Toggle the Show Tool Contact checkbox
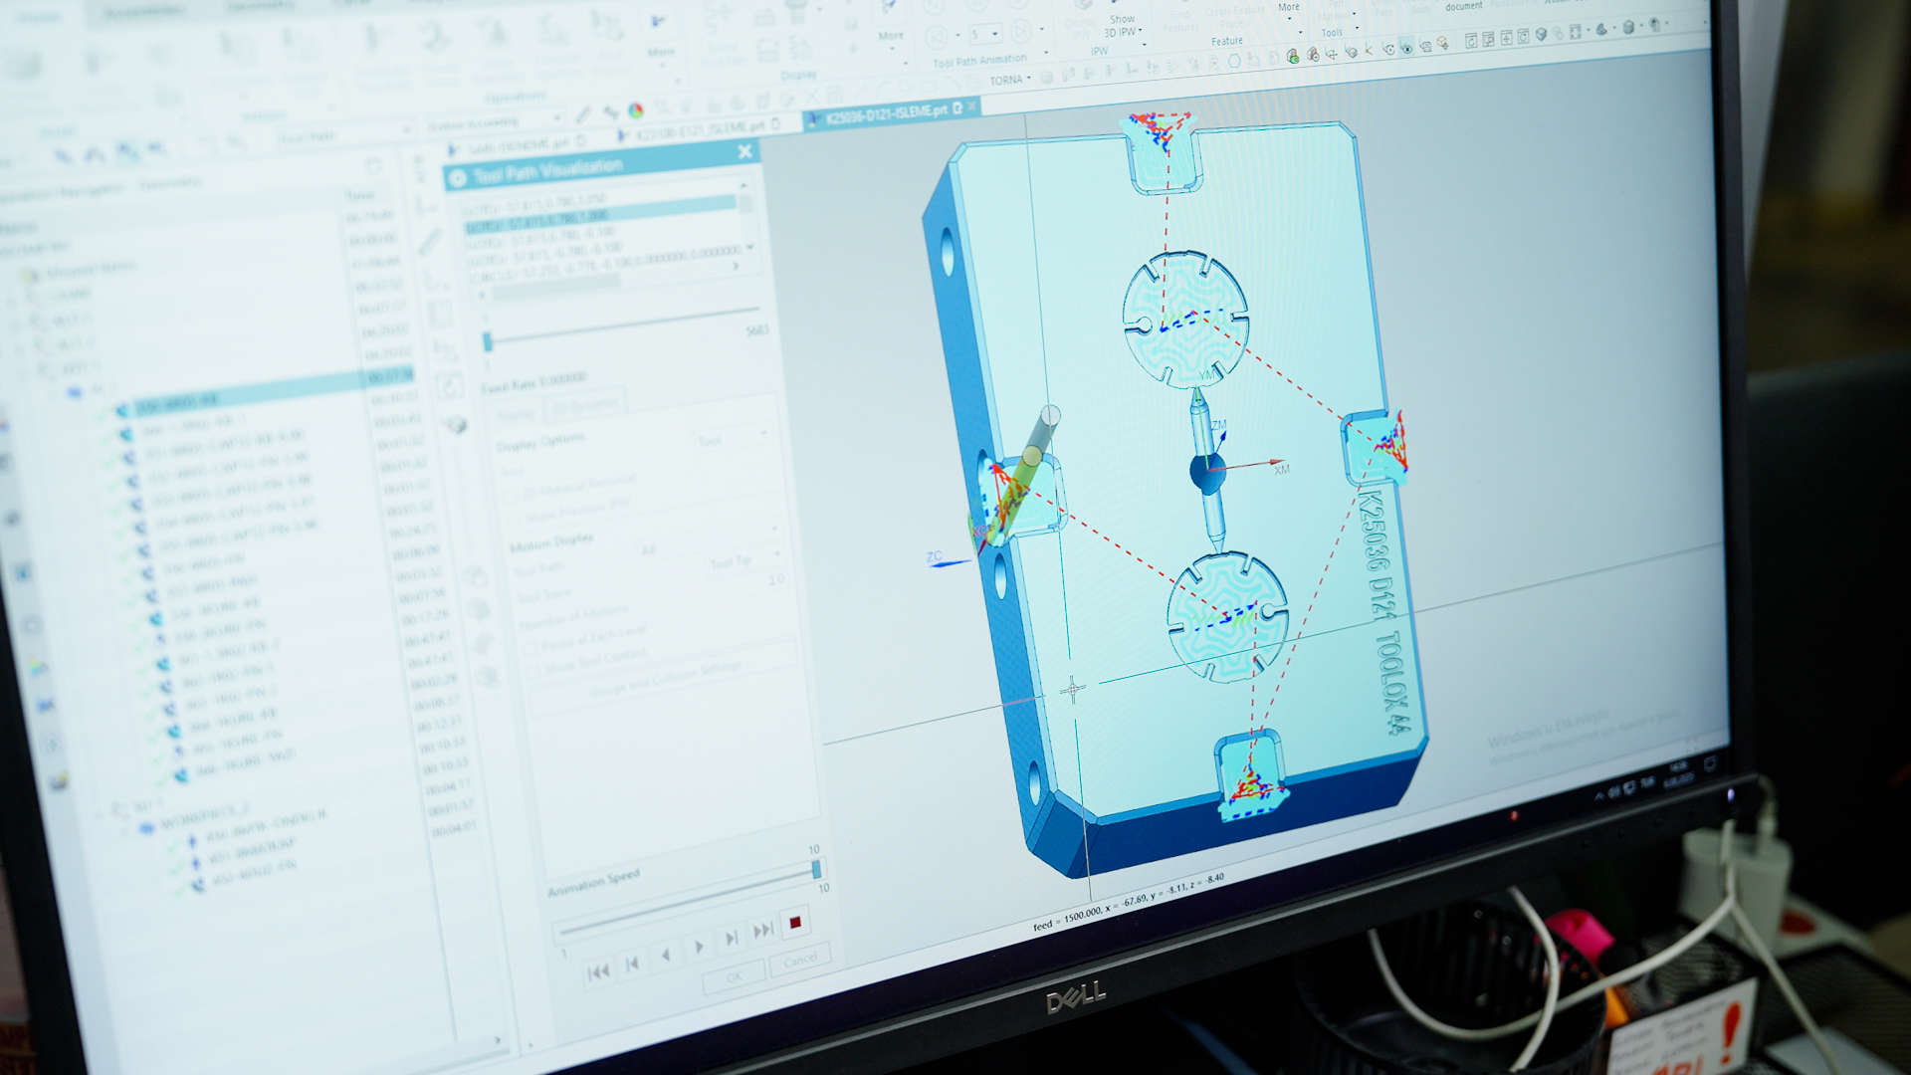Viewport: 1911px width, 1075px height. pyautogui.click(x=535, y=672)
